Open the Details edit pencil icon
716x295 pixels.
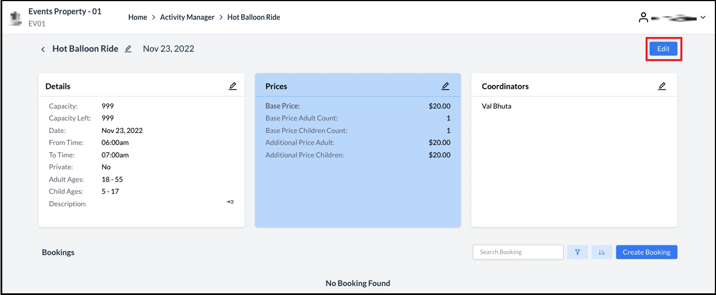232,86
